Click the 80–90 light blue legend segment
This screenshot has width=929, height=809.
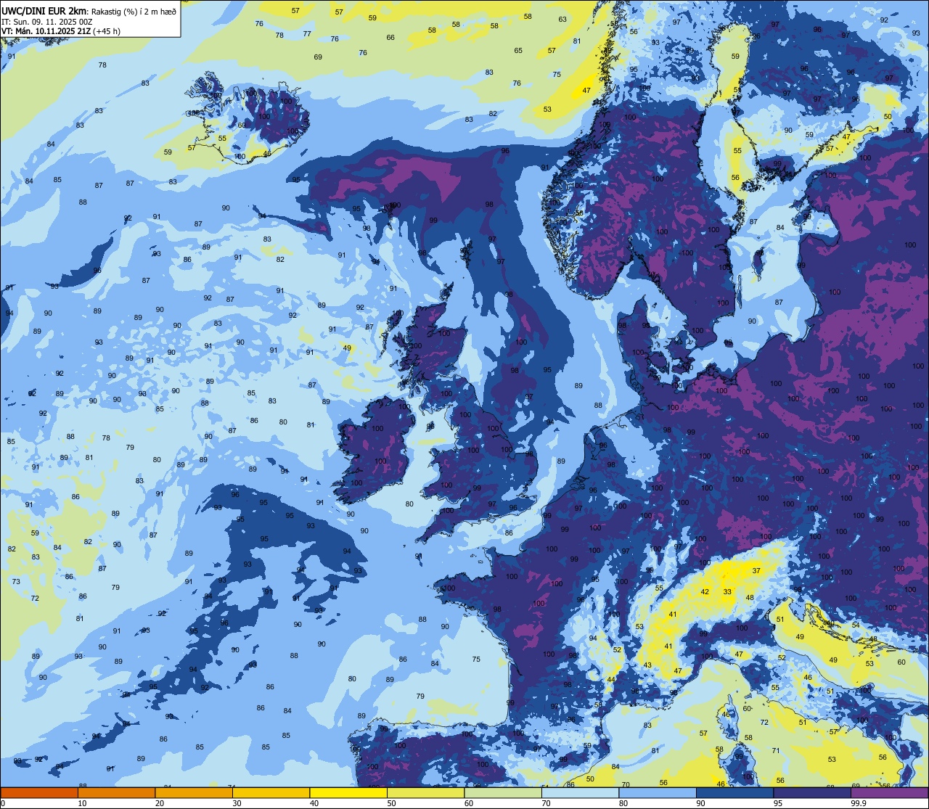click(658, 793)
